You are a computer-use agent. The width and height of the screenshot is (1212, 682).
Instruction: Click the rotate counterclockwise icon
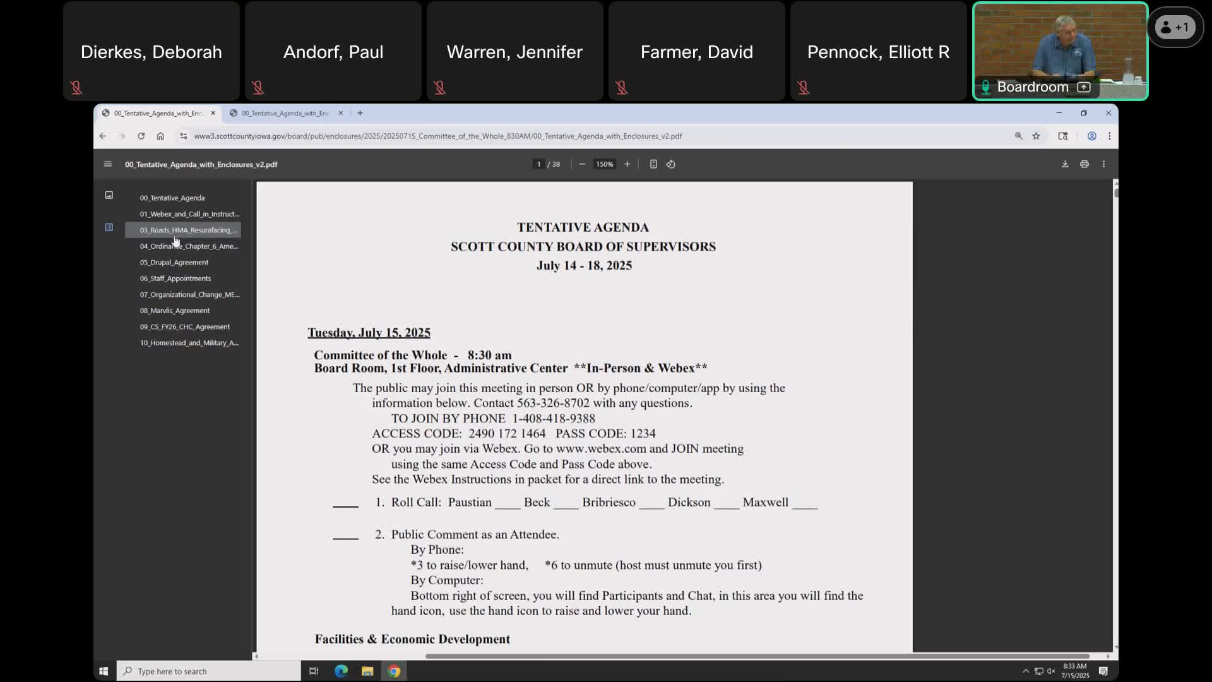[x=671, y=164]
